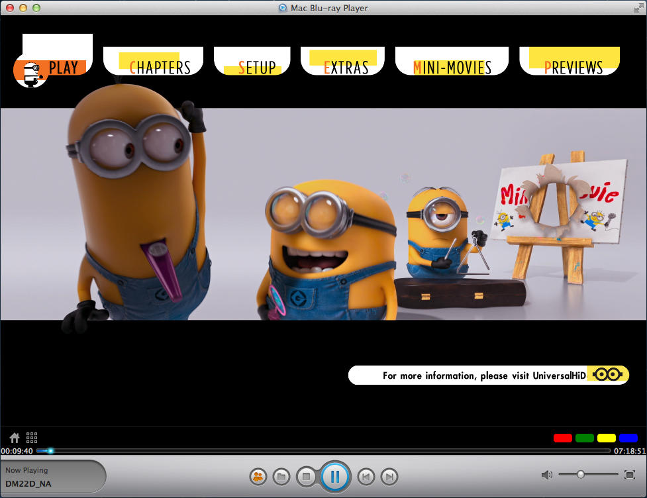647x498 pixels.
Task: Open the SETUP menu tab
Action: click(x=257, y=68)
